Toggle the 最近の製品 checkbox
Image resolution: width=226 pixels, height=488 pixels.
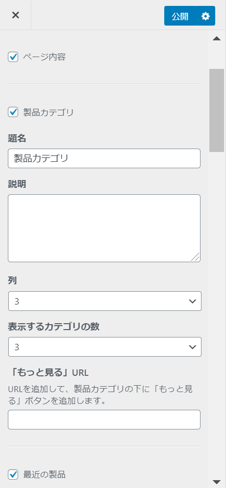coord(13,474)
